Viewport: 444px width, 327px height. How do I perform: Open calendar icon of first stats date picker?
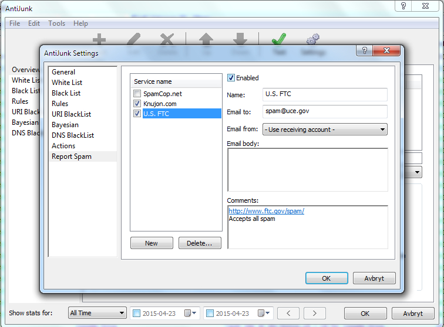190,313
